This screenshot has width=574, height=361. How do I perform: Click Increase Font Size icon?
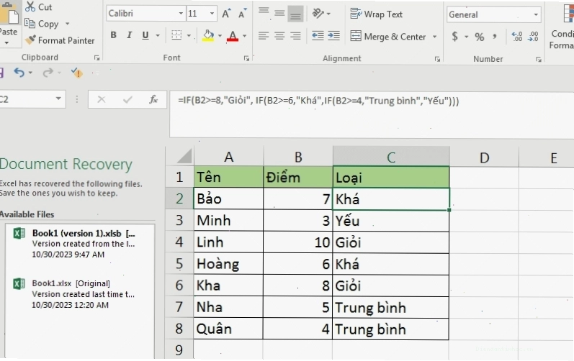coord(226,14)
